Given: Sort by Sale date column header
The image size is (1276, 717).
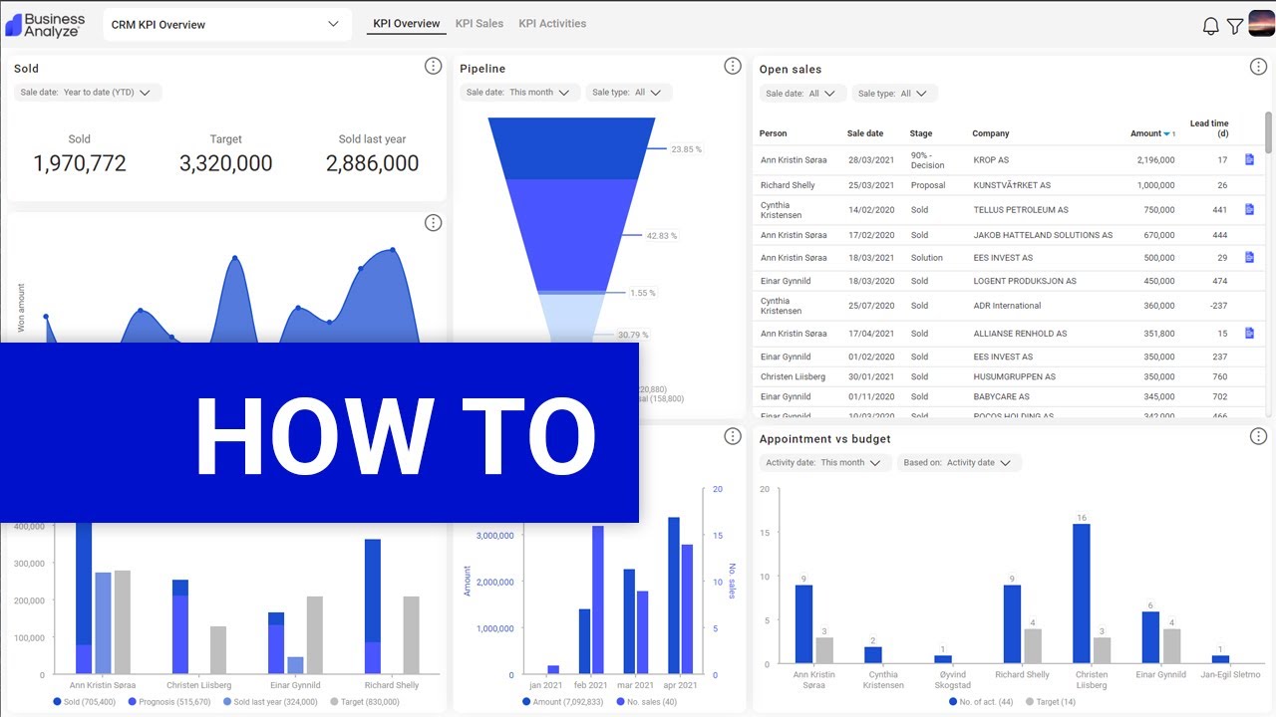Looking at the screenshot, I should [x=865, y=133].
